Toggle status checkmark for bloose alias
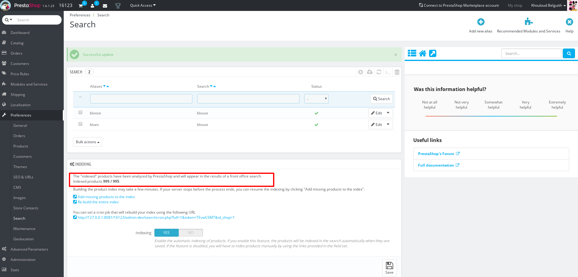Image resolution: width=578 pixels, height=277 pixels. (x=316, y=113)
